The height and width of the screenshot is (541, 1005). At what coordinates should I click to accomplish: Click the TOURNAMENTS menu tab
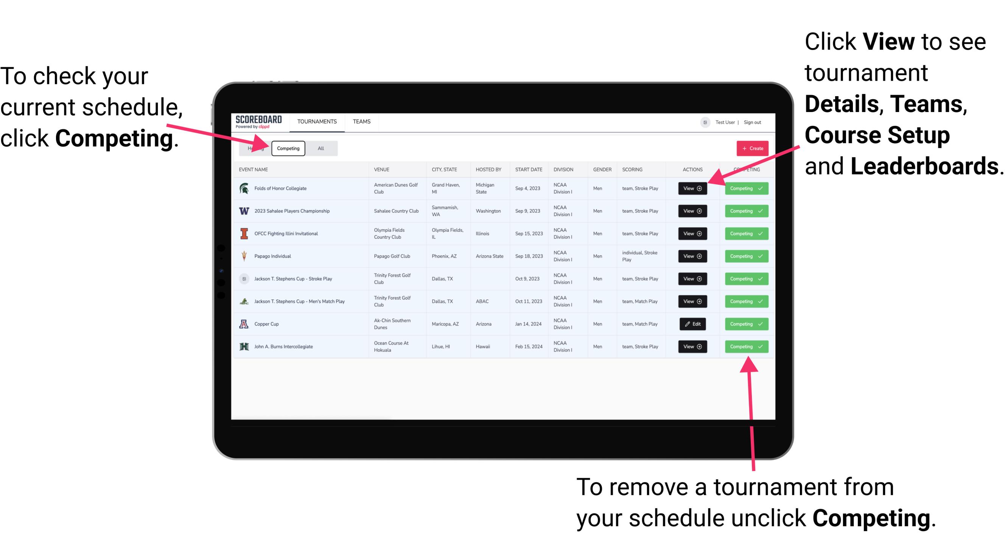tap(317, 122)
